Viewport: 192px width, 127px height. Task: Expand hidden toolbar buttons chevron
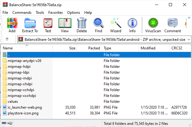tap(189, 18)
